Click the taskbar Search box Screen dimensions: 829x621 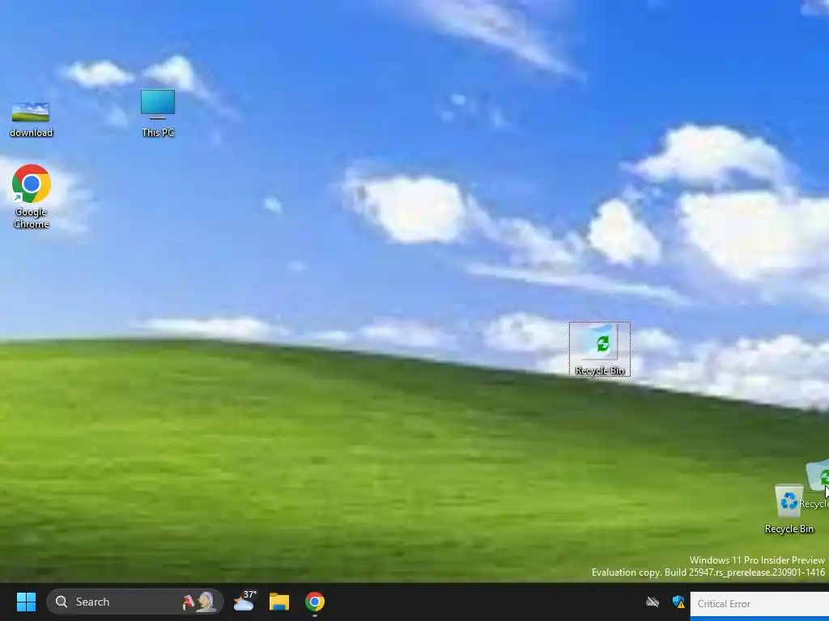(x=135, y=602)
